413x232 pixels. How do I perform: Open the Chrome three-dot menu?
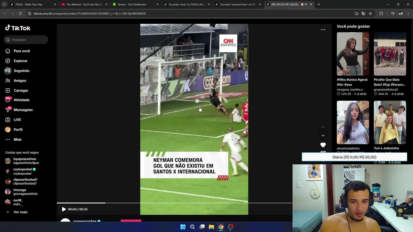click(408, 14)
